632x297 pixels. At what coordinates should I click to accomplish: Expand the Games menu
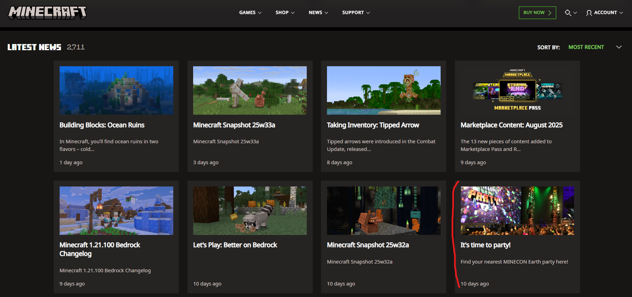250,13
